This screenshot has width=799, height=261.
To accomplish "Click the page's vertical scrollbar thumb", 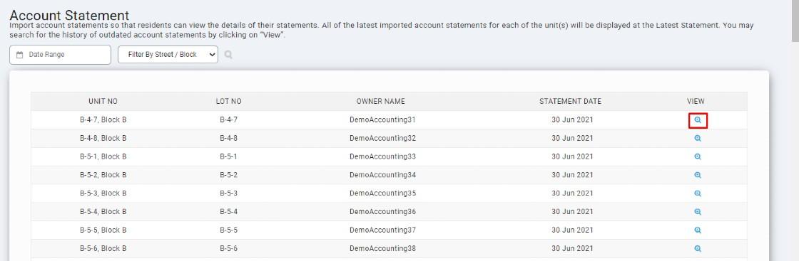I will 795,21.
